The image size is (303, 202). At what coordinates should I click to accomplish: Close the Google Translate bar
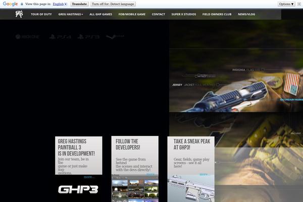pos(299,4)
